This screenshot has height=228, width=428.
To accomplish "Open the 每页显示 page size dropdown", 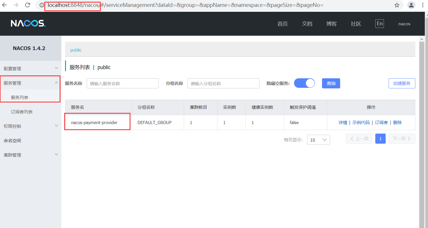I will (319, 140).
